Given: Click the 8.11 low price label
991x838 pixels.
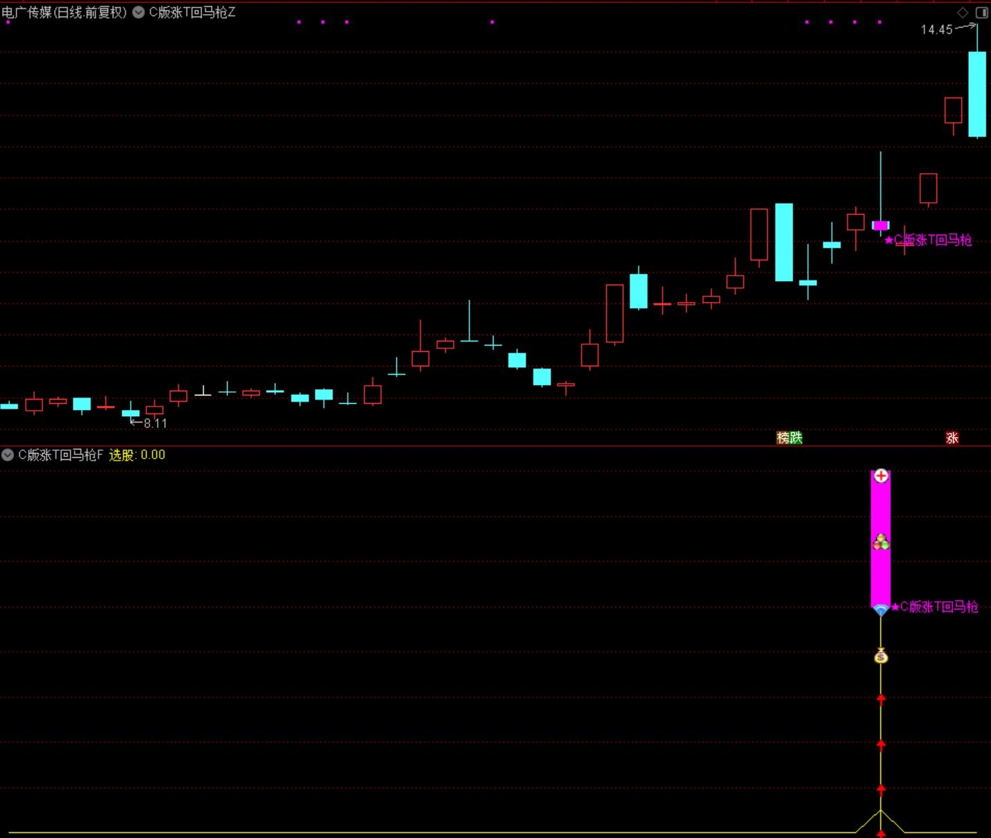Looking at the screenshot, I should pos(155,423).
